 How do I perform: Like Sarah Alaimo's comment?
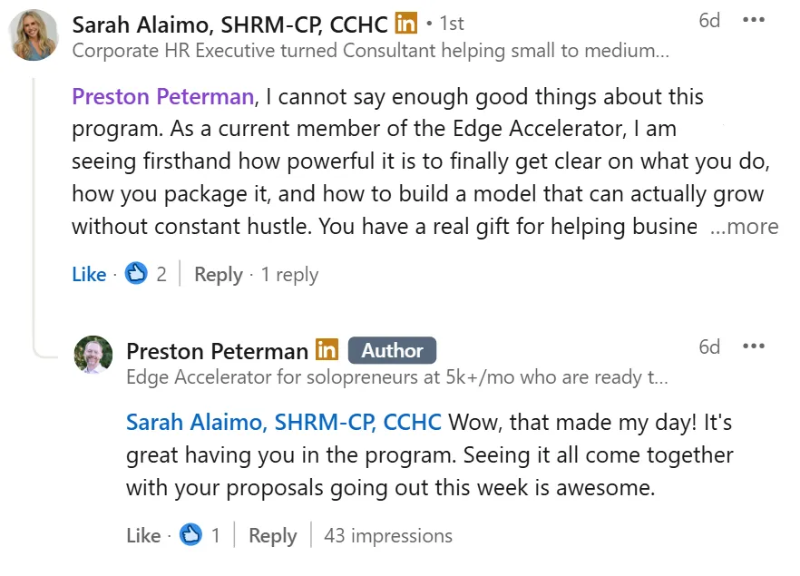(x=89, y=274)
